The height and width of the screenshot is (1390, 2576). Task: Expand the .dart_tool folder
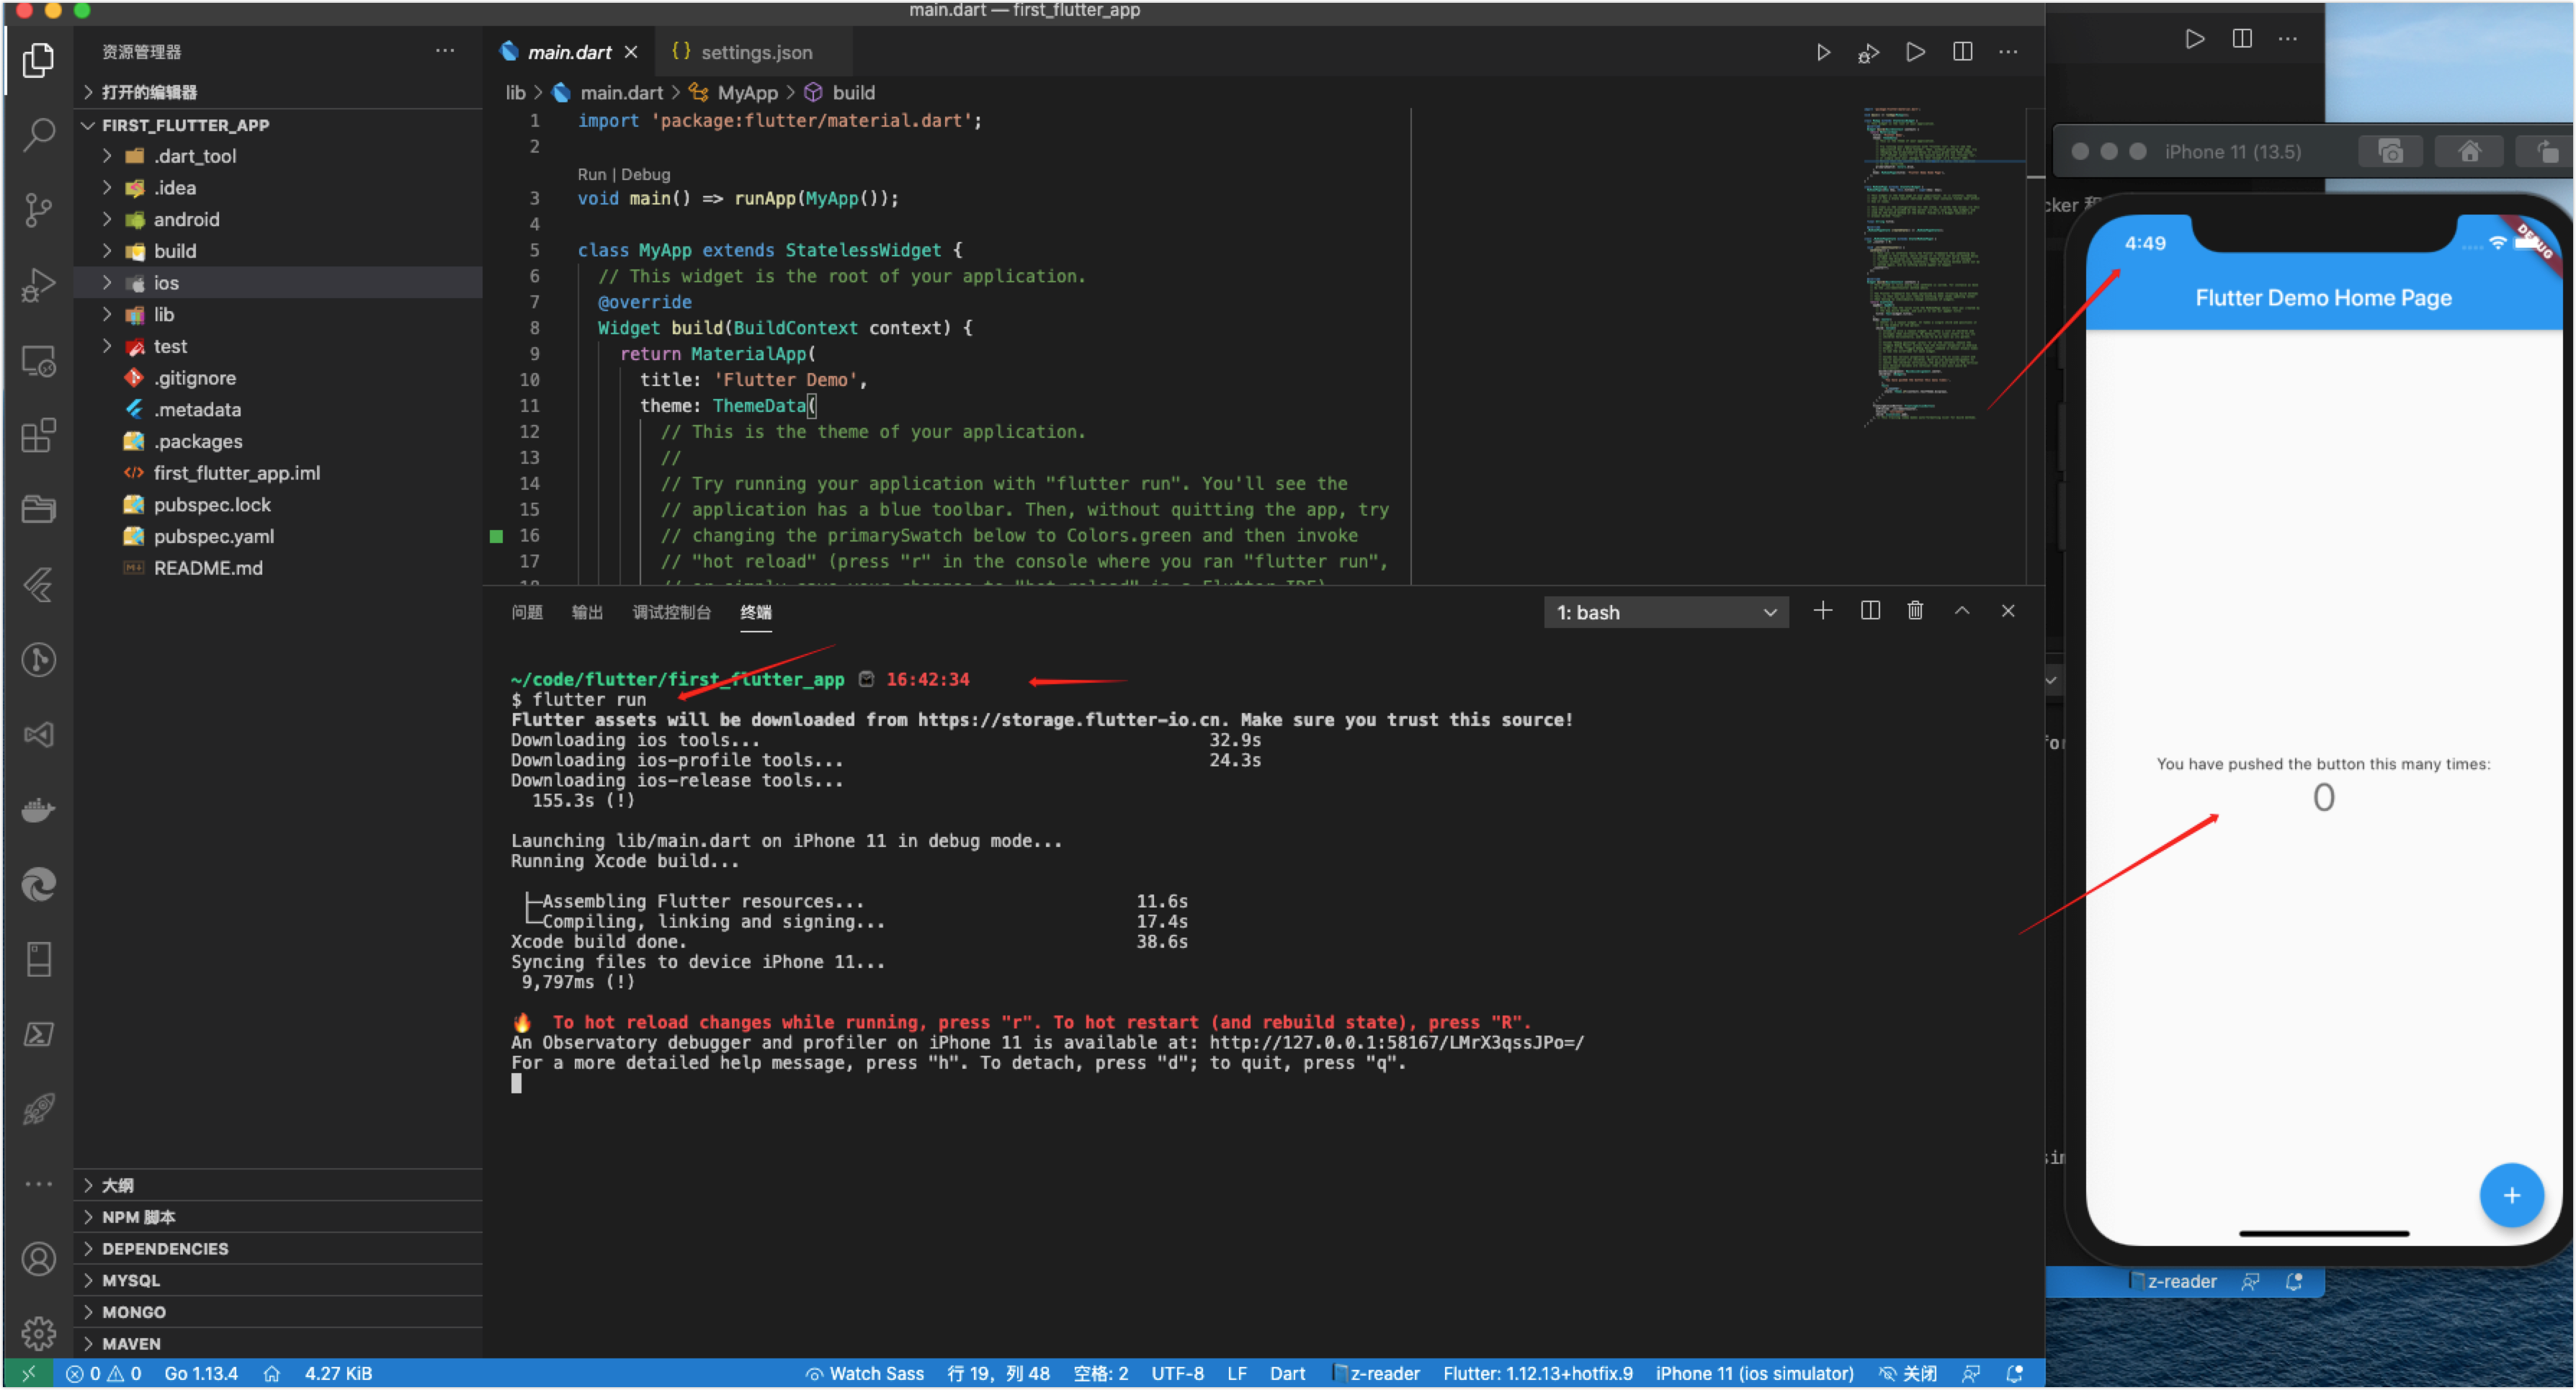tap(278, 156)
